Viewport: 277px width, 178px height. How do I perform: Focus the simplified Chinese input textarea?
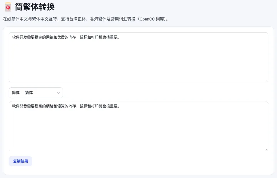tap(138, 57)
